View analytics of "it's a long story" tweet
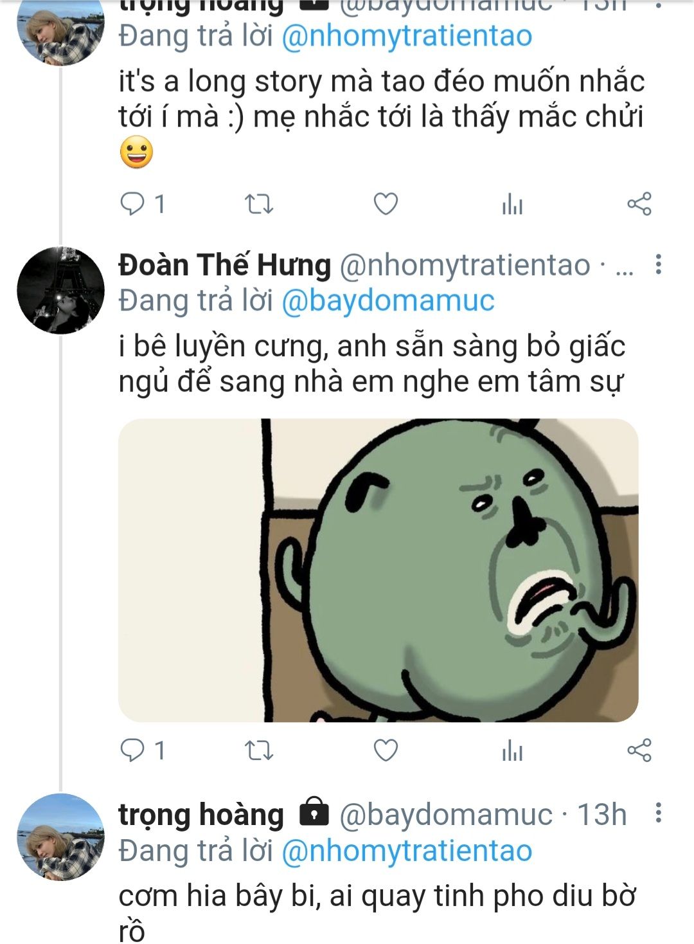 (x=512, y=204)
